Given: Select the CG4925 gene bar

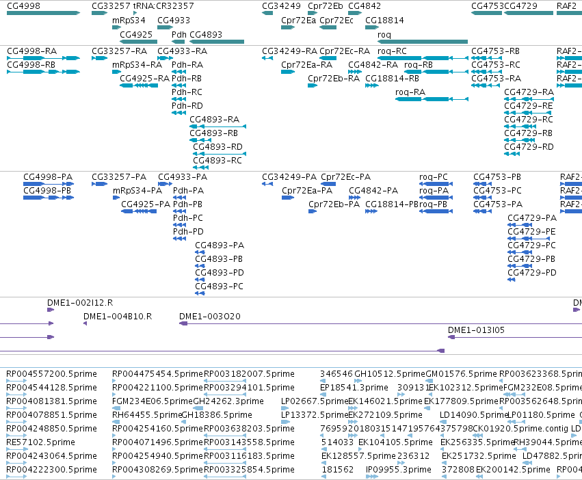Looking at the screenshot, I should coord(138,42).
